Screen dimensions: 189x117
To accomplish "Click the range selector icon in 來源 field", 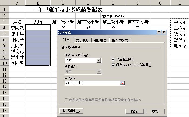I will [x=123, y=83].
